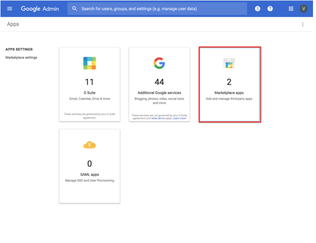Click the APPS SETTINGS heading
316x243 pixels.
(19, 49)
